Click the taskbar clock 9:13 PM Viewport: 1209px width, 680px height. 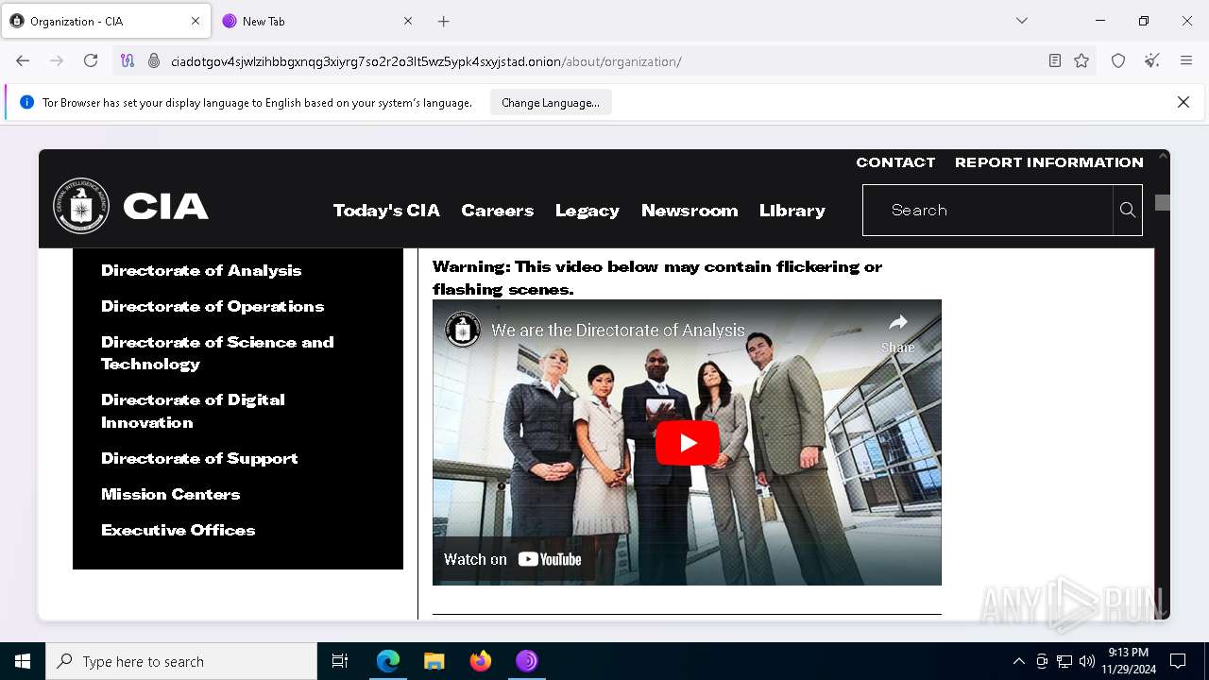click(1129, 661)
